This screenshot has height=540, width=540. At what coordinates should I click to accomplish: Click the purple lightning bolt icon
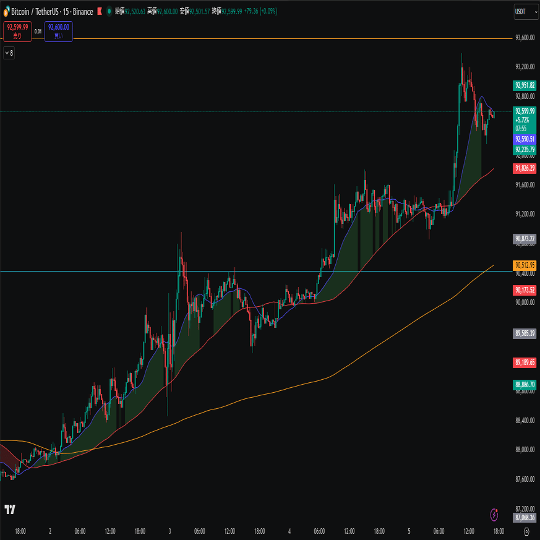coord(494,515)
